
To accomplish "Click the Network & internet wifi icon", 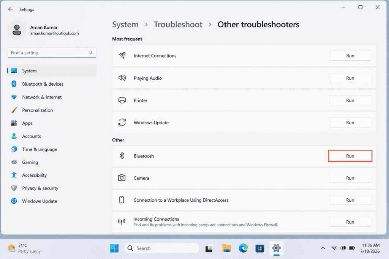I will pyautogui.click(x=14, y=97).
